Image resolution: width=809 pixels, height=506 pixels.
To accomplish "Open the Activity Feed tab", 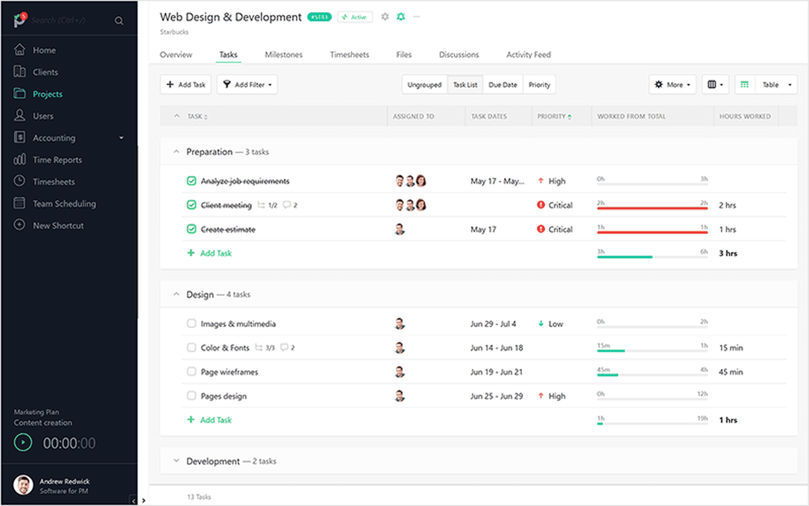I will [x=528, y=54].
